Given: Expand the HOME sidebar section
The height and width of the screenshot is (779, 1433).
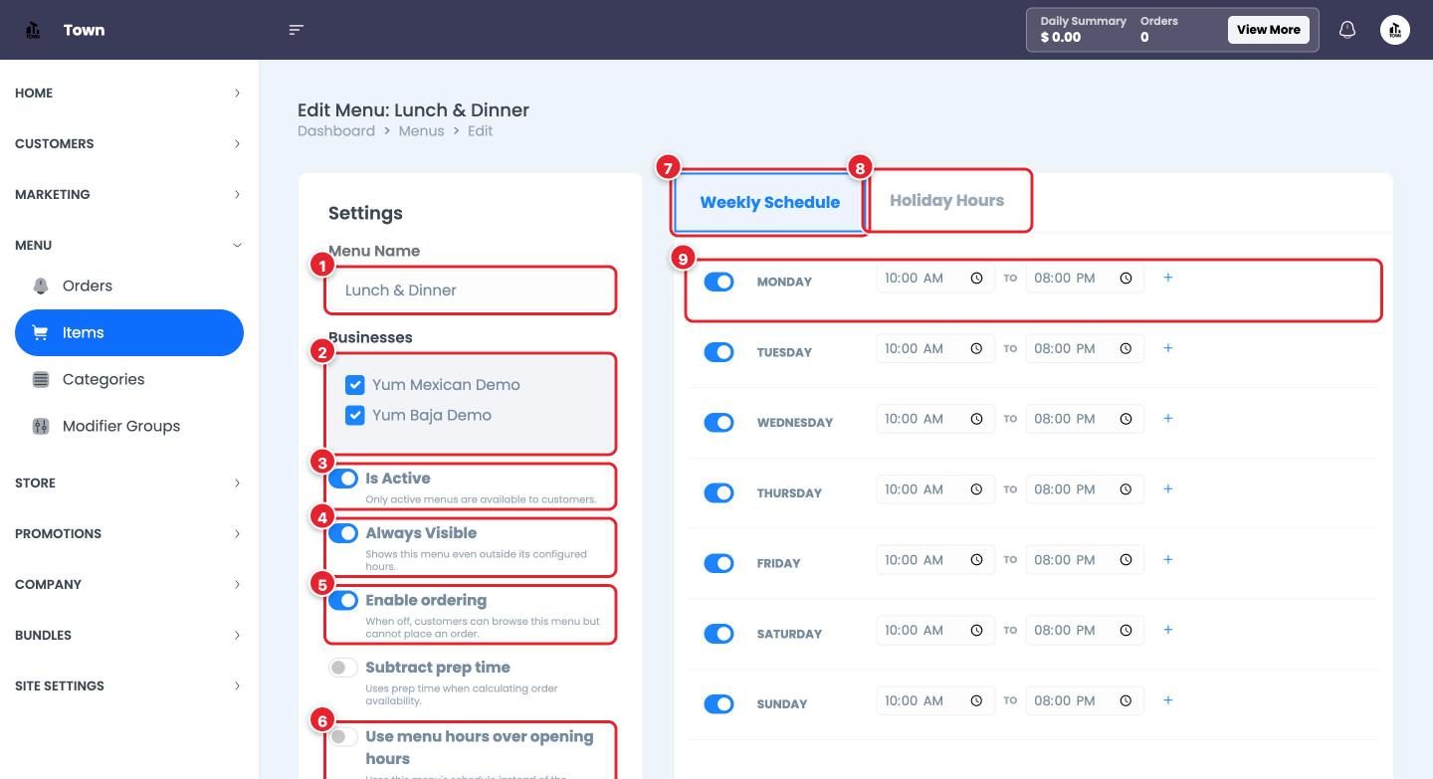Looking at the screenshot, I should 129,93.
